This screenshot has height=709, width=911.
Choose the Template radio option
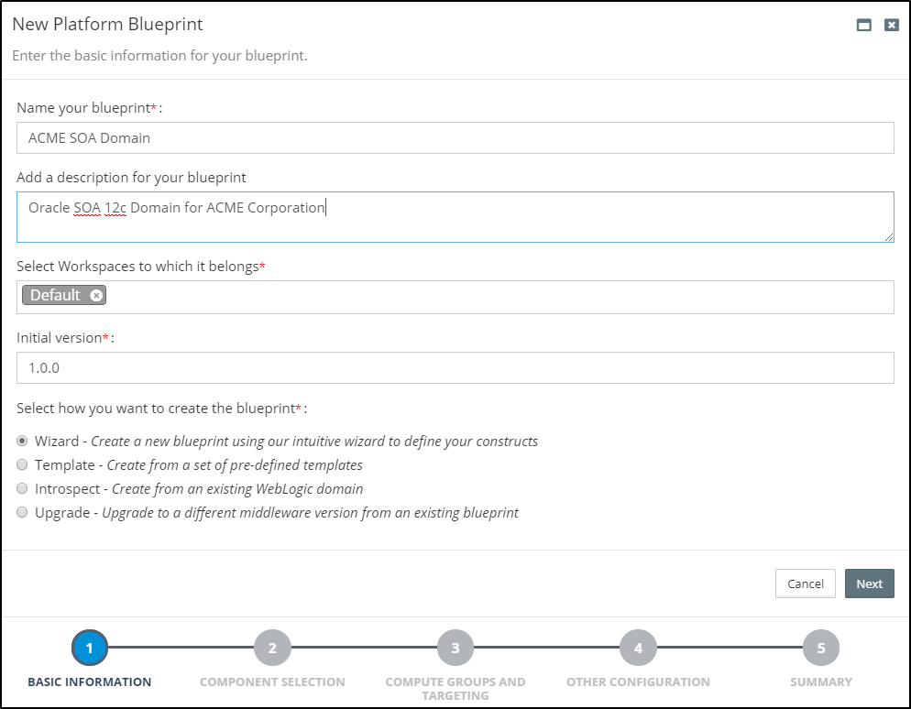pos(23,464)
